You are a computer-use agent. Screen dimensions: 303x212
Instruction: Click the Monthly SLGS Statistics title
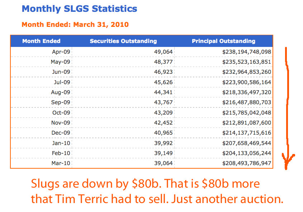[x=79, y=9]
